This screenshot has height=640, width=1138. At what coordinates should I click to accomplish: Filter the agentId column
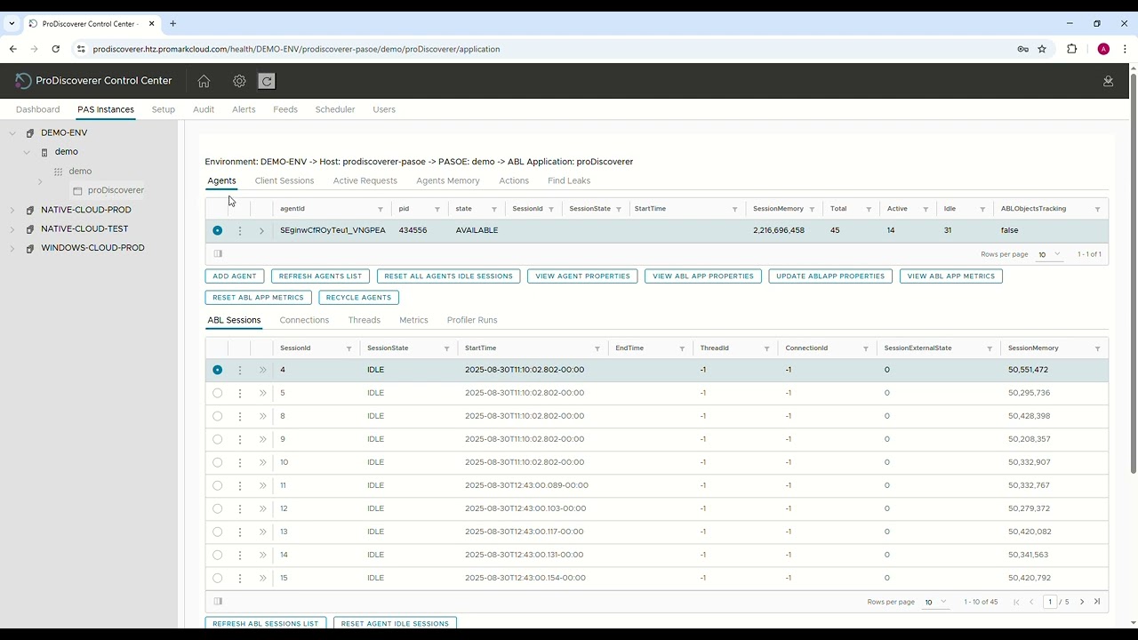tap(381, 209)
